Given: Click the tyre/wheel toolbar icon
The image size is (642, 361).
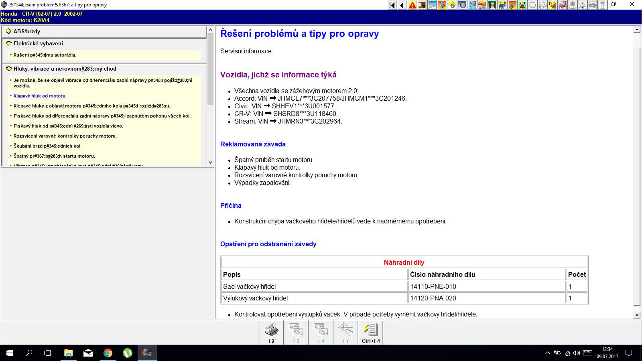Looking at the screenshot, I should 462,5.
